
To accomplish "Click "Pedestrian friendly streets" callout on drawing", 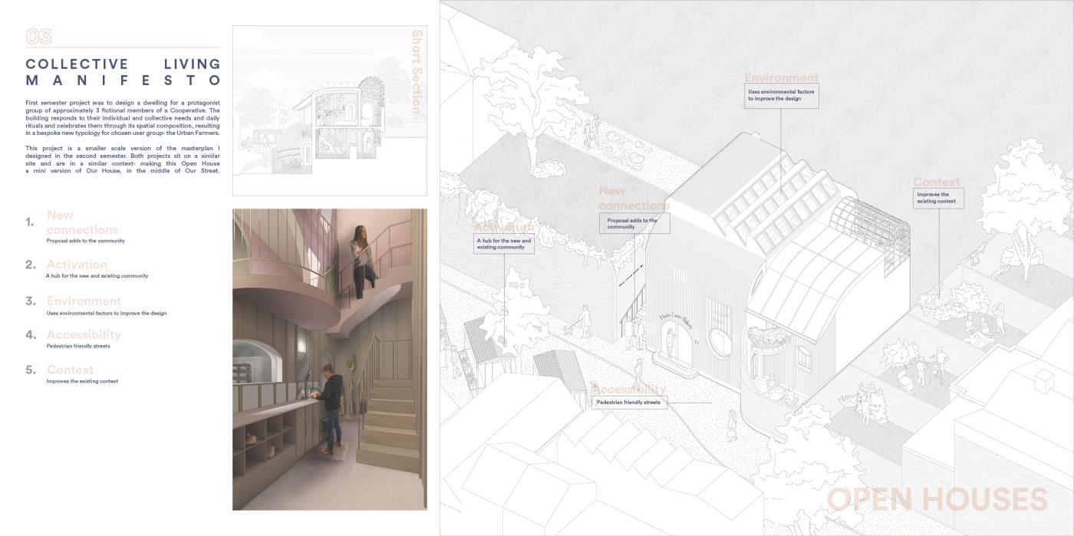I will [628, 403].
